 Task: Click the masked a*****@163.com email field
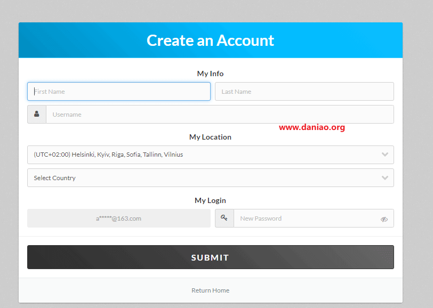click(119, 218)
